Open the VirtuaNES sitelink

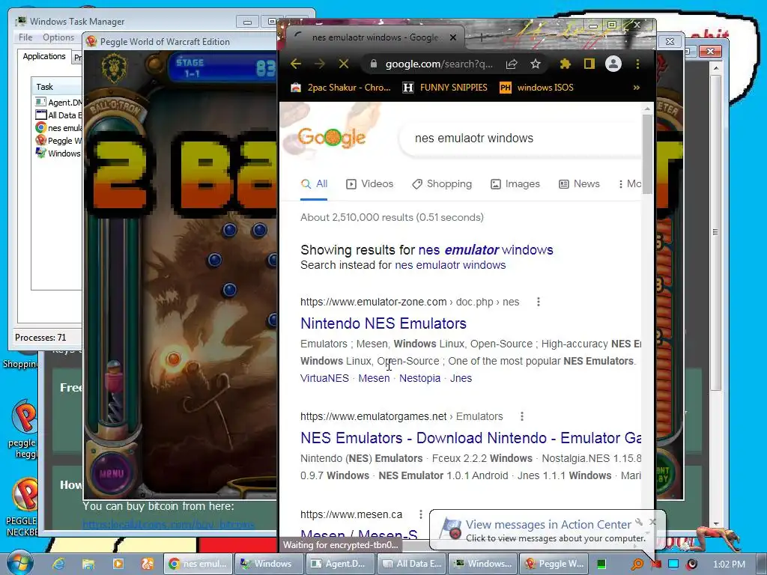(325, 378)
